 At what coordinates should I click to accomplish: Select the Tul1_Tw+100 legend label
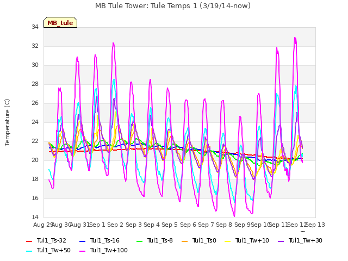[x=109, y=250]
